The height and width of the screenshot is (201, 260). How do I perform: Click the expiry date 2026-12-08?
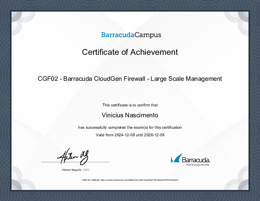point(154,135)
